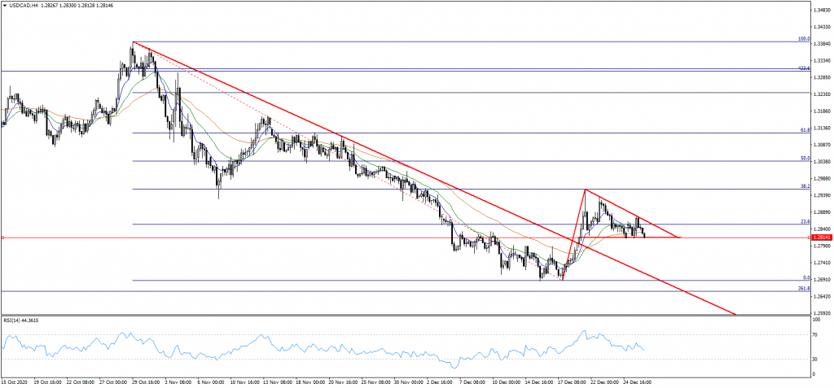The image size is (834, 388).
Task: Click the RSI(14) indicator label
Action: [x=20, y=321]
